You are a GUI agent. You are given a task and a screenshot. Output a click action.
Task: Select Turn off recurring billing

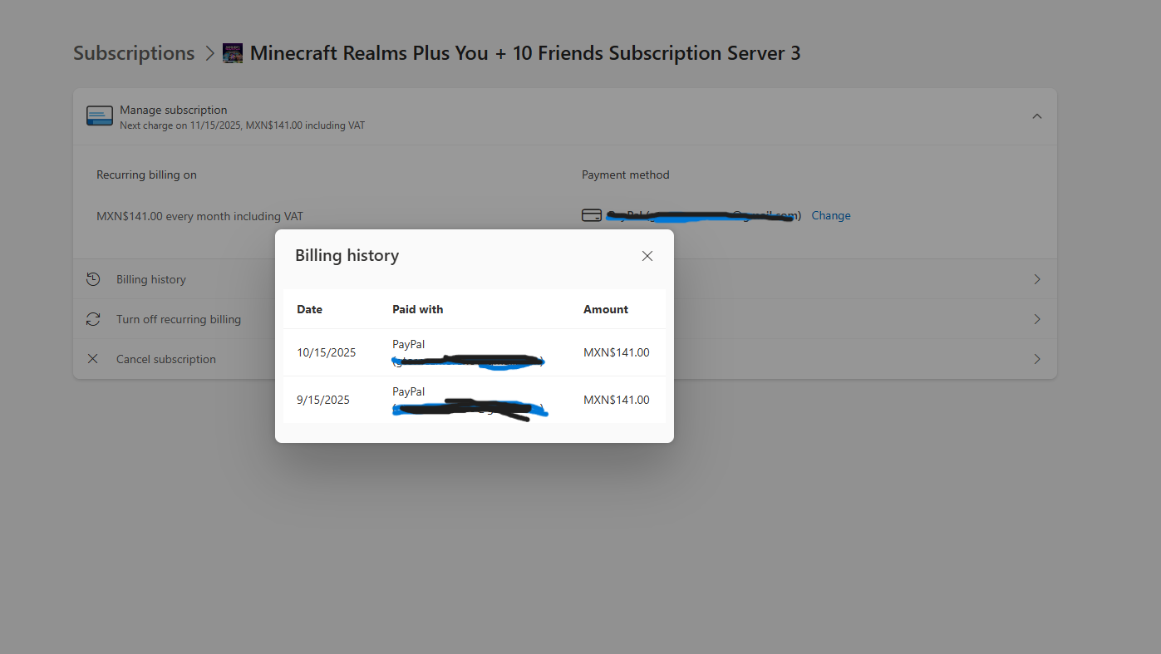pos(179,319)
